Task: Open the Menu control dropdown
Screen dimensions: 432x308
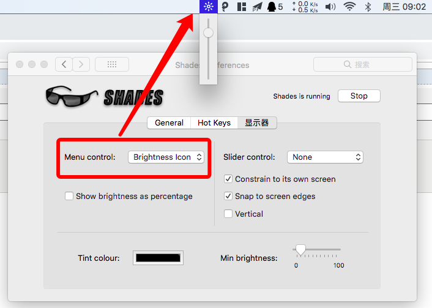Action: [166, 157]
